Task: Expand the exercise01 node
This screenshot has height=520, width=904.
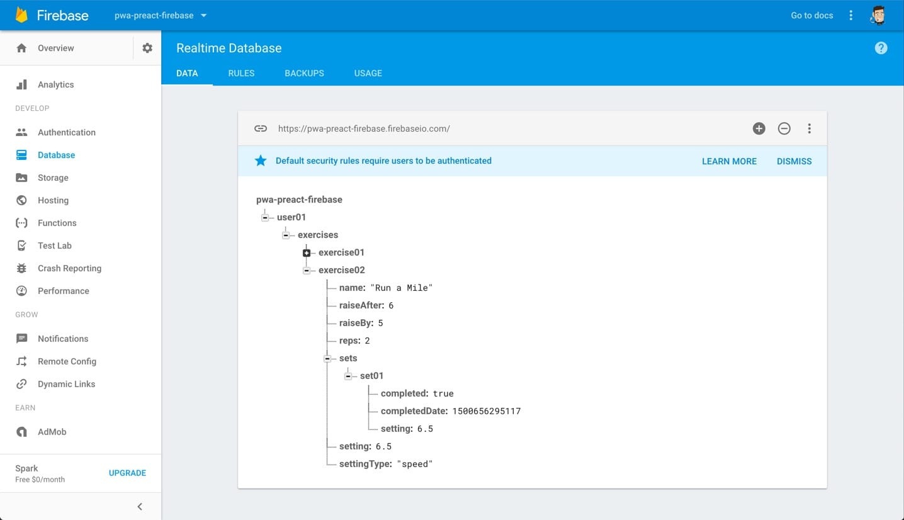Action: point(307,252)
